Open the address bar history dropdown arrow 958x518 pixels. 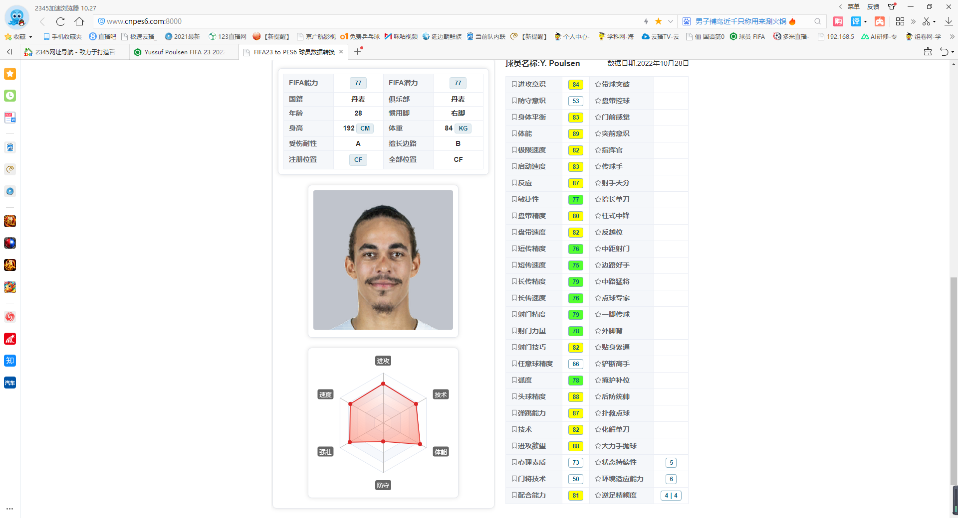(x=671, y=21)
